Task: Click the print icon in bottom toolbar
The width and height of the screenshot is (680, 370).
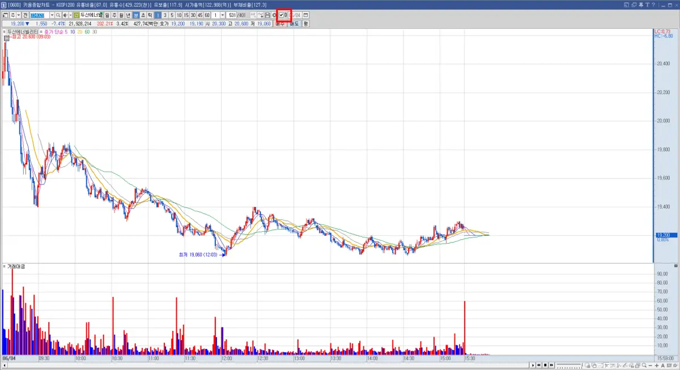Action: 637,365
